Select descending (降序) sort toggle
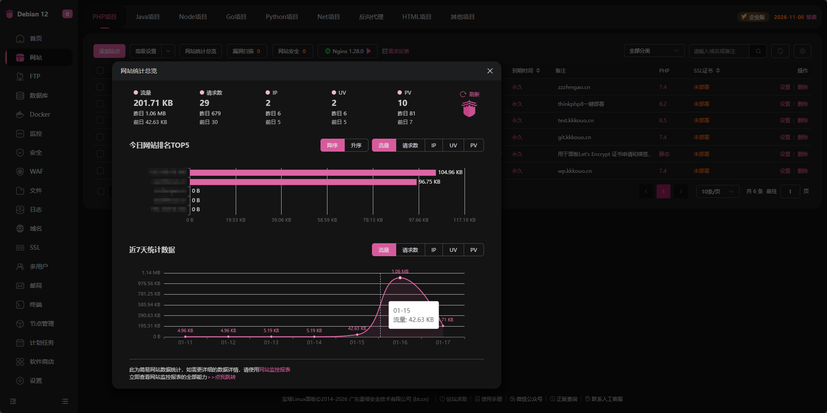This screenshot has height=413, width=827. click(x=332, y=145)
